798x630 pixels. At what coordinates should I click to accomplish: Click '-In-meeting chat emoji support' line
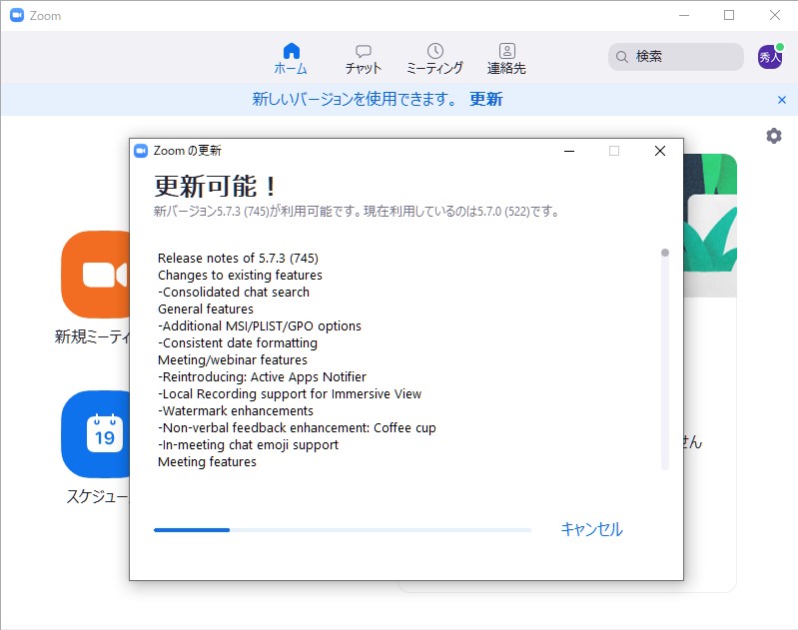pyautogui.click(x=248, y=444)
